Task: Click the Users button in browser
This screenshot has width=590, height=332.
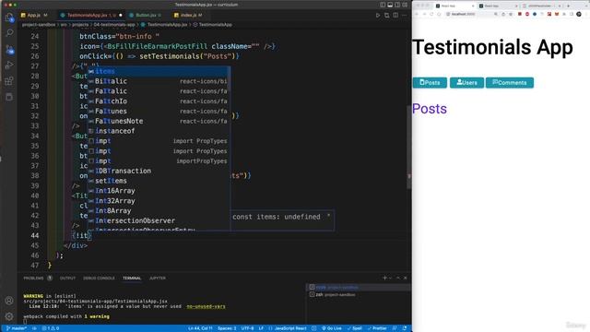Action: 466,82
